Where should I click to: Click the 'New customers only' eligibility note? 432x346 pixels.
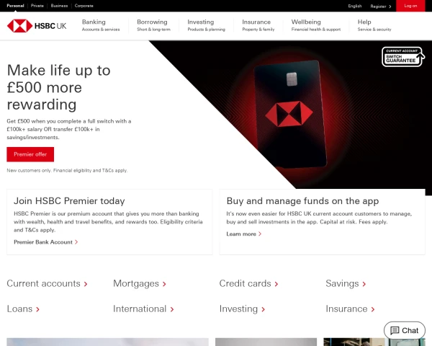67,171
